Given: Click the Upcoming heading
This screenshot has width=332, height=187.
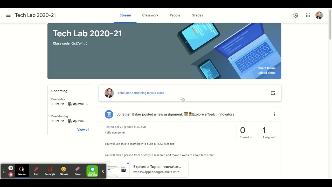Looking at the screenshot, I should (59, 91).
